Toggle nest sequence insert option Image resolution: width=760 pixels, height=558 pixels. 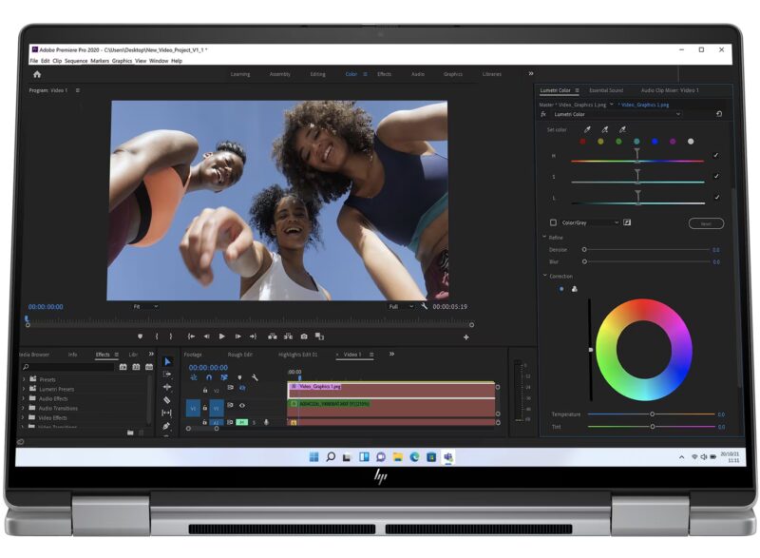[194, 377]
